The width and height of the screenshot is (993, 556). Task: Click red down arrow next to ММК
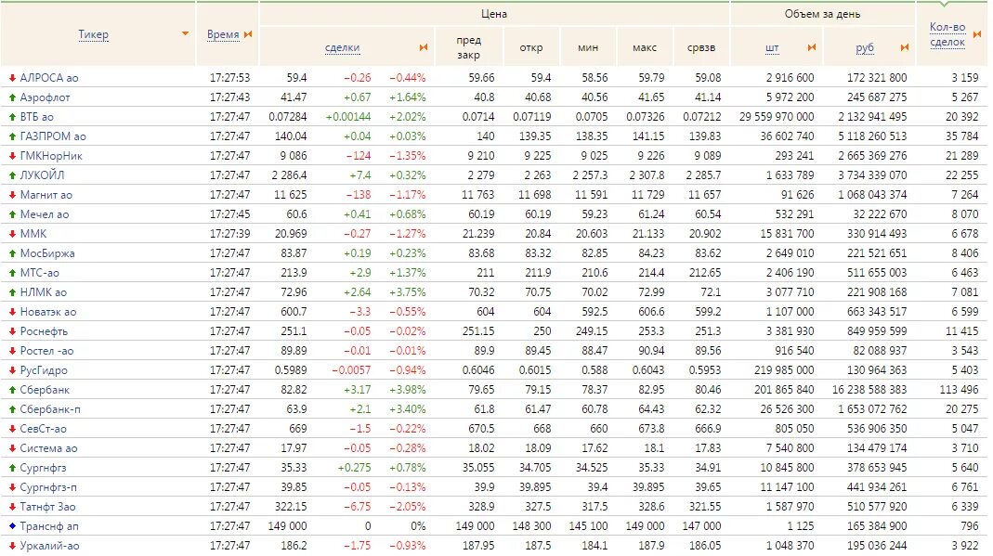point(12,233)
